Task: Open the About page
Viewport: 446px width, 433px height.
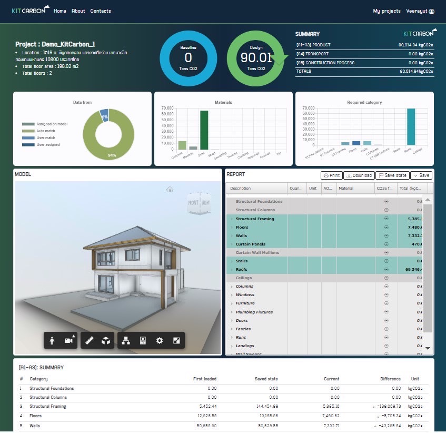Action: point(78,11)
